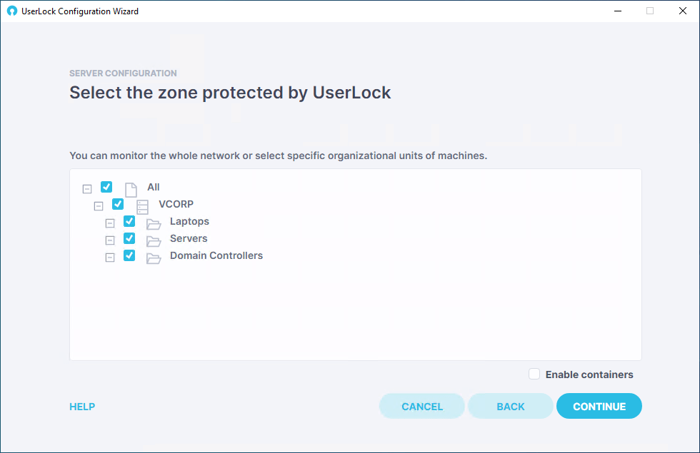Enable containers checkbox
Image resolution: width=700 pixels, height=453 pixels.
click(534, 374)
